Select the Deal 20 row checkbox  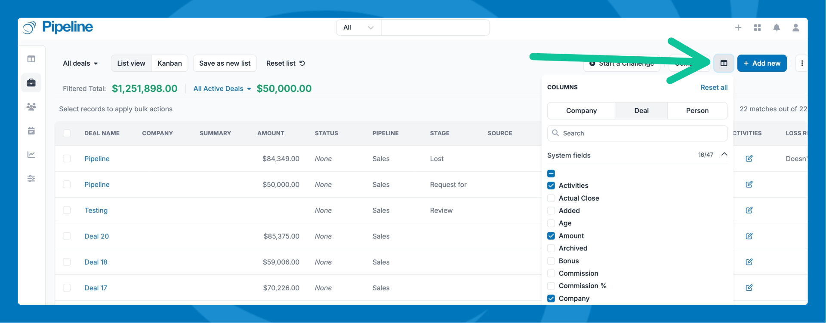coord(67,236)
